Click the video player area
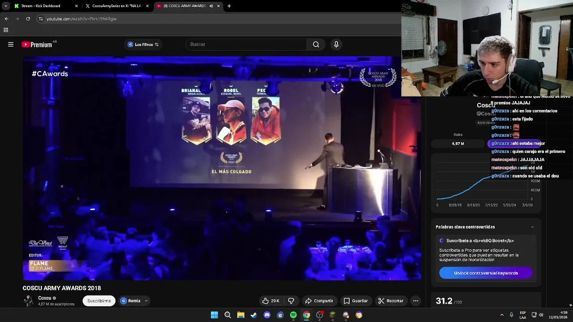The width and height of the screenshot is (573, 322). [x=222, y=169]
